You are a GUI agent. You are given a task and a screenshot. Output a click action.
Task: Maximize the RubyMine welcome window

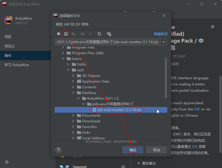coord(202,4)
